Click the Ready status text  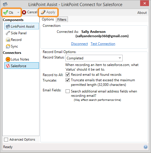tap(8, 147)
